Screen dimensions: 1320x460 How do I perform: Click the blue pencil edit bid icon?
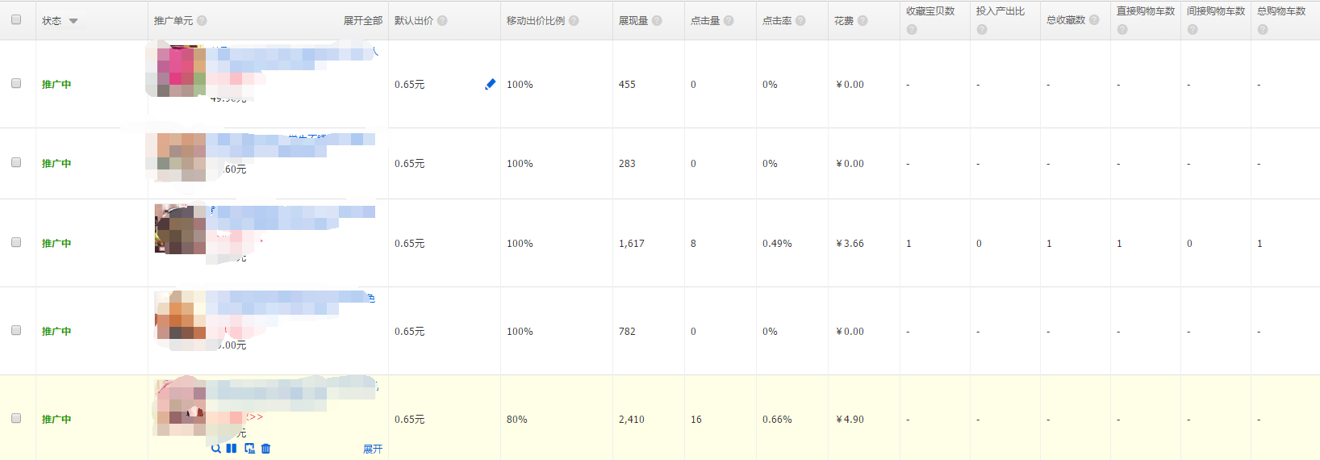(x=490, y=84)
